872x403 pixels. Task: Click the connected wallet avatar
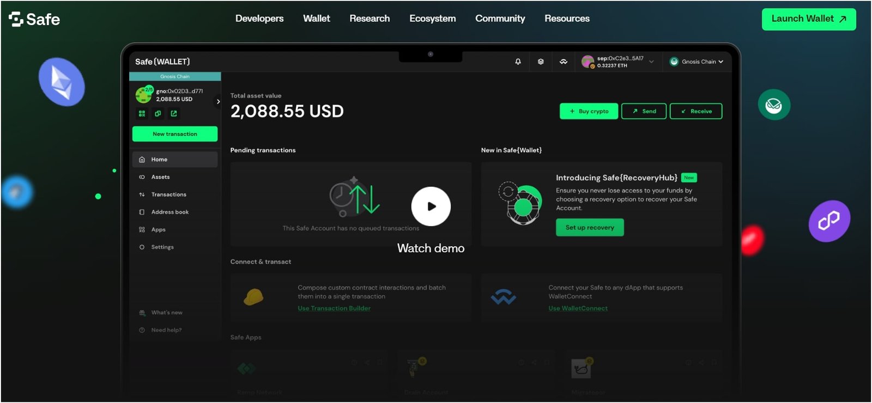tap(588, 62)
